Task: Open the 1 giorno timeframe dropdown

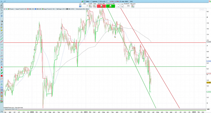Action: coord(95,1)
